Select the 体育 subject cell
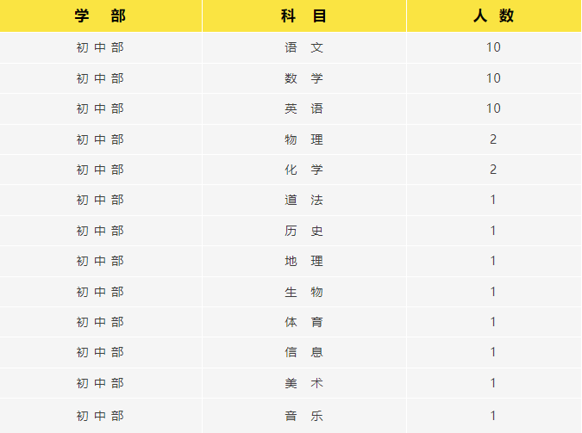The height and width of the screenshot is (433, 582). coord(304,322)
